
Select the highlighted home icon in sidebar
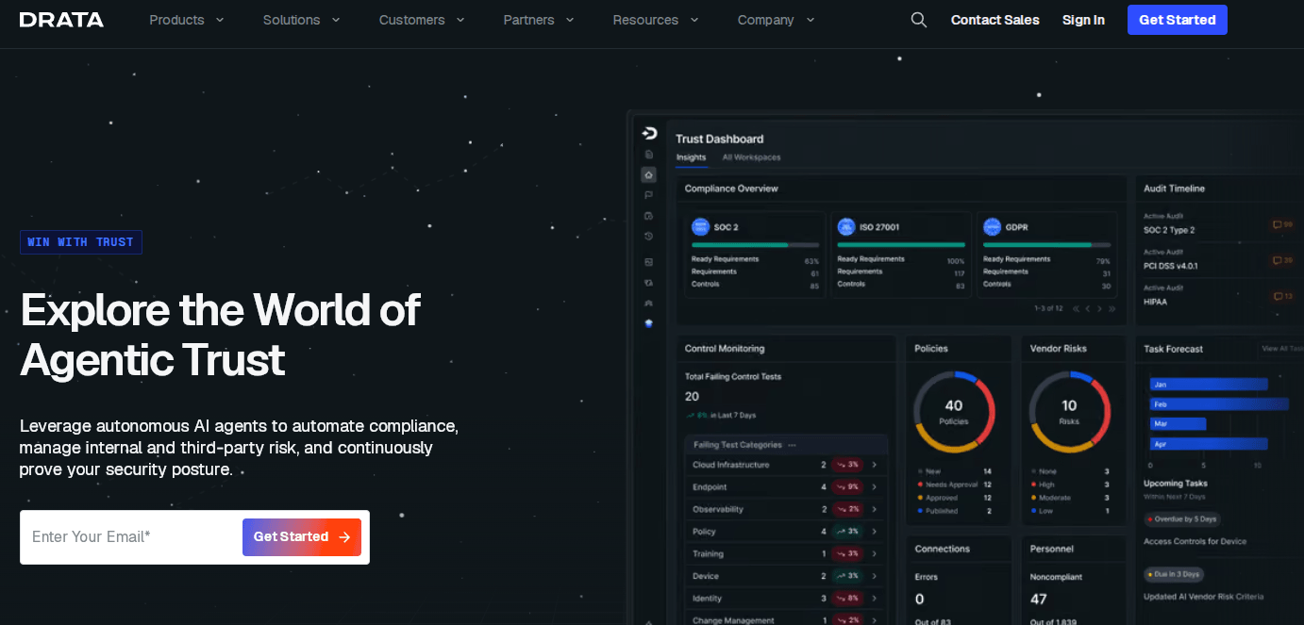(x=648, y=174)
